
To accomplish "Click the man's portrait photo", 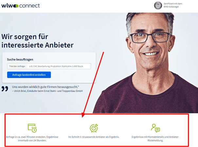I will [145, 63].
